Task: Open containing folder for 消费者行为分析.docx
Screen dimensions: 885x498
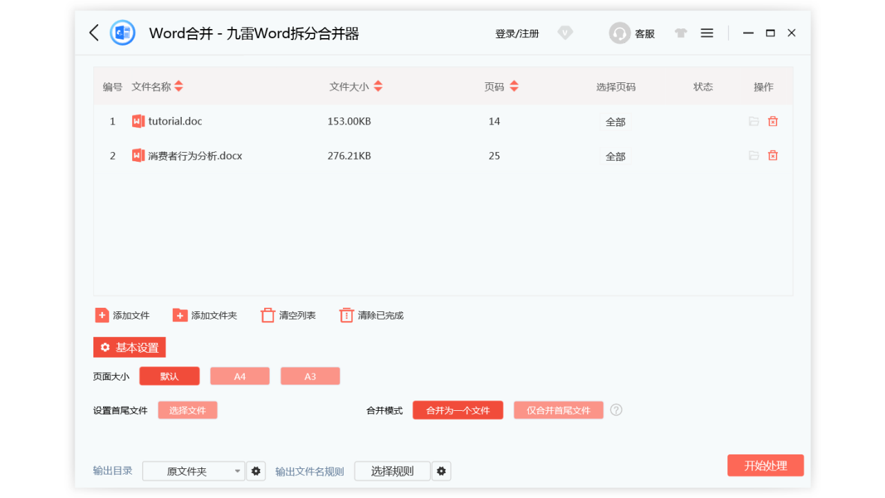Action: click(x=754, y=155)
